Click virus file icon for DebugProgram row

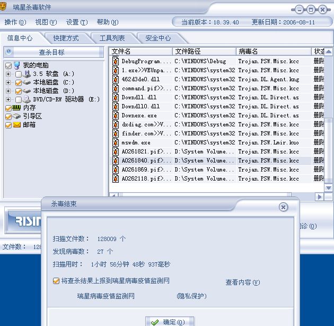coord(116,61)
